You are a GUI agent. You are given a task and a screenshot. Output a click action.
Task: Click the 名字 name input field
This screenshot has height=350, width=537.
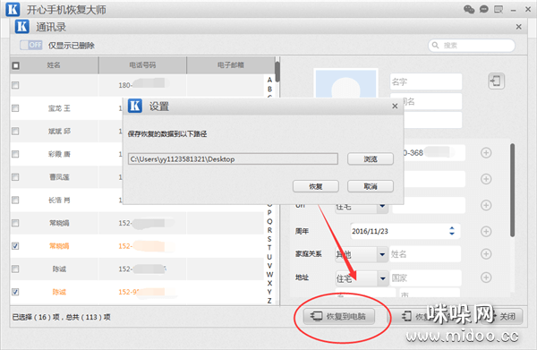coord(426,81)
